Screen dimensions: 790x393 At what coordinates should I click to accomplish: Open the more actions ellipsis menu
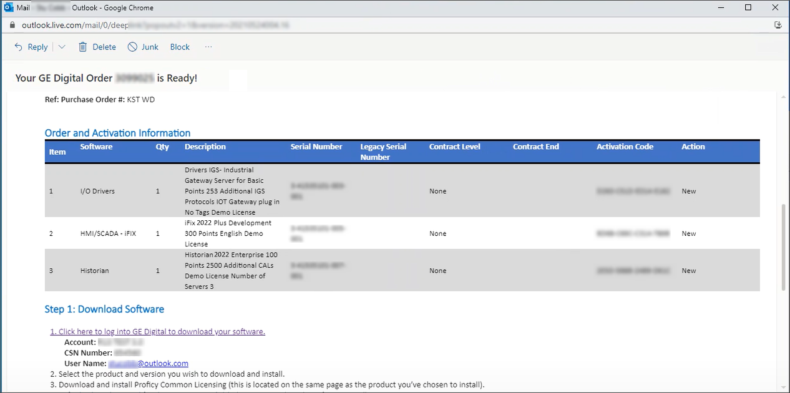click(208, 47)
